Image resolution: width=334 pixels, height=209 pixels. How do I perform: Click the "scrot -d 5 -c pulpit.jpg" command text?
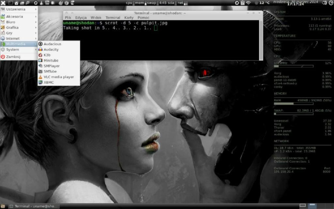point(136,23)
